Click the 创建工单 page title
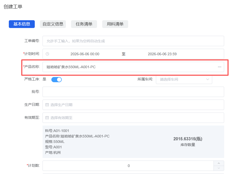 [13, 6]
